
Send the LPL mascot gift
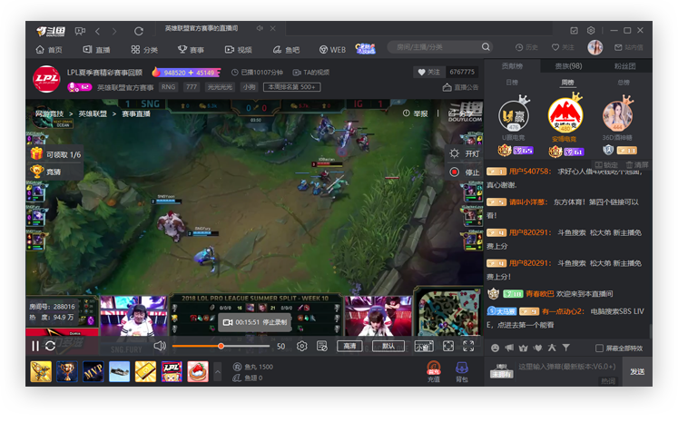[172, 371]
